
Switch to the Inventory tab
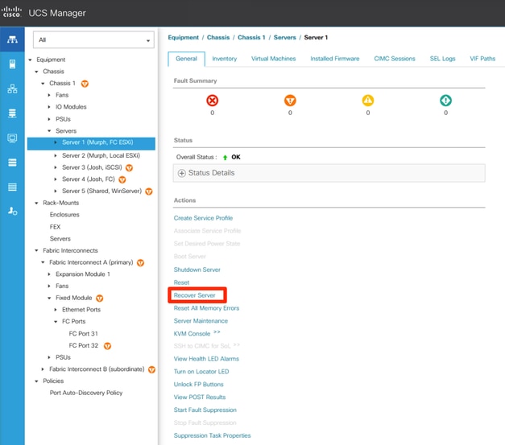tap(225, 59)
